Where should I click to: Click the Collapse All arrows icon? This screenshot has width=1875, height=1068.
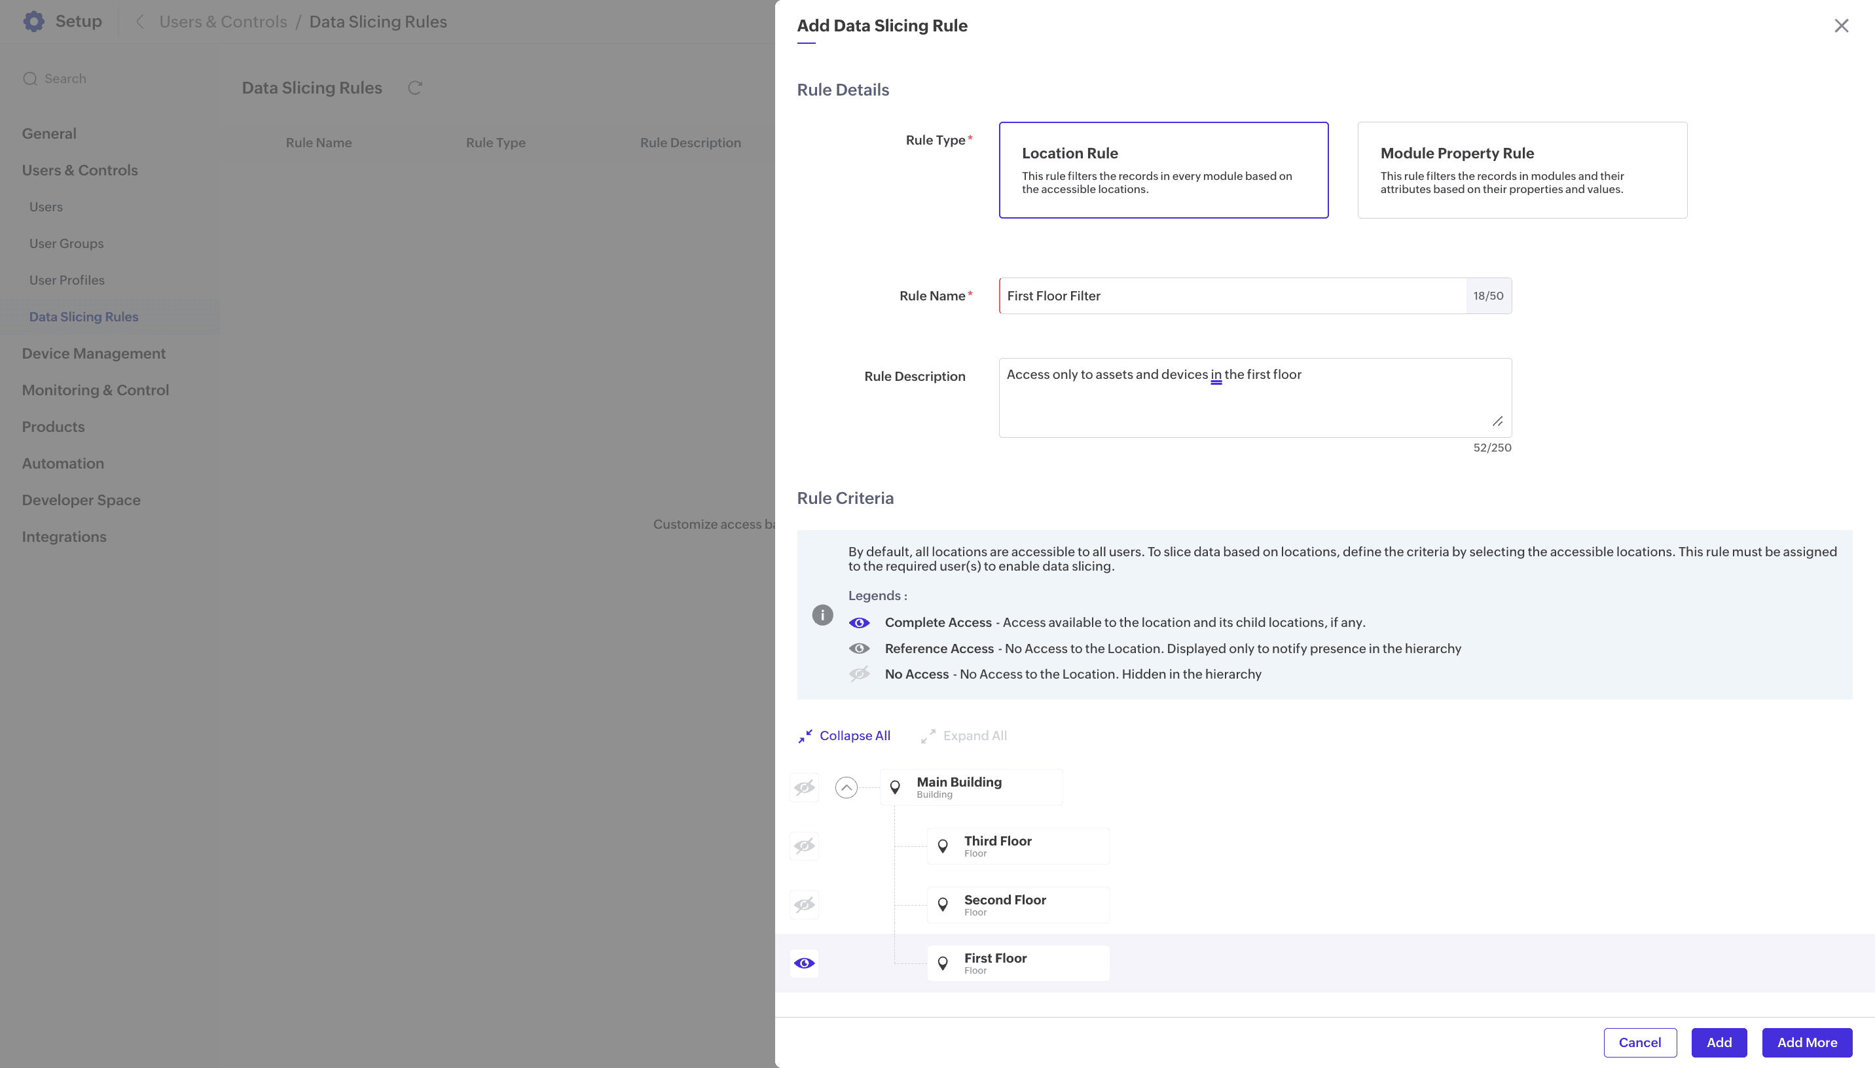click(x=805, y=736)
